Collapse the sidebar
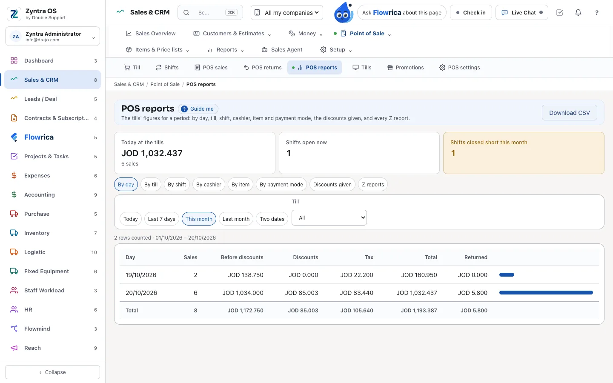This screenshot has height=383, width=613. tap(52, 372)
